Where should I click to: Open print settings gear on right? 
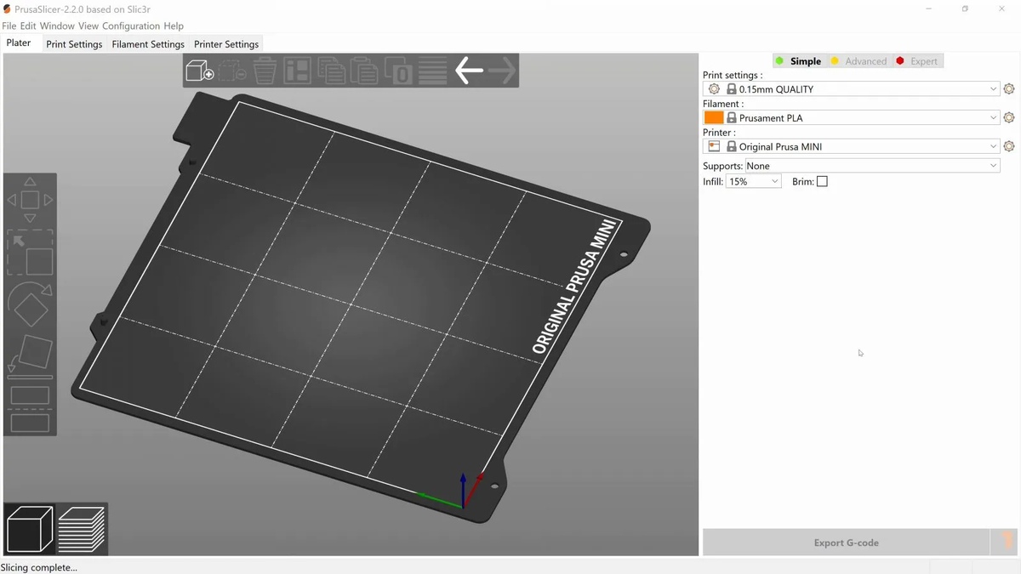[1009, 88]
